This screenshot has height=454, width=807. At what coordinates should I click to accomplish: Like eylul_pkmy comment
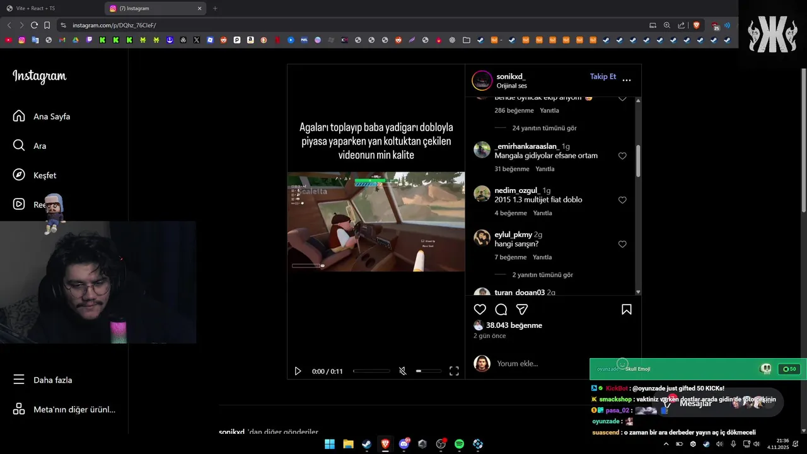point(622,244)
